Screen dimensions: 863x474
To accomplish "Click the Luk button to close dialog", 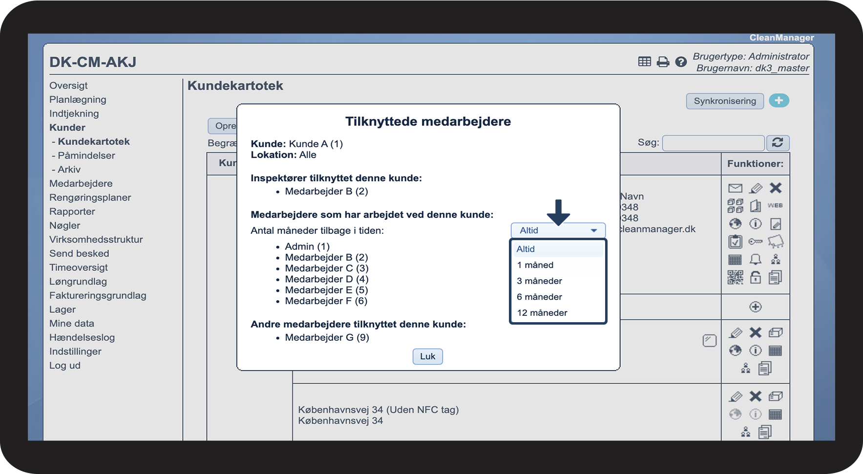I will point(427,356).
